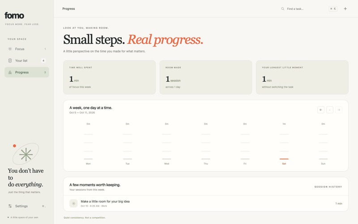
Task: Click the session row focus icon
Action: pos(73,203)
